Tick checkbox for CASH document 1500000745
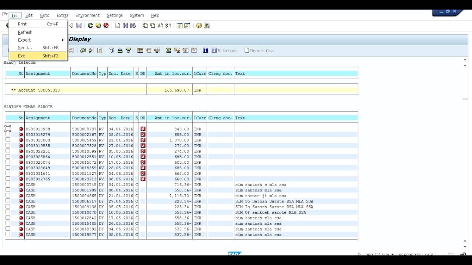Viewport: 472px width, 265px height. (8, 184)
